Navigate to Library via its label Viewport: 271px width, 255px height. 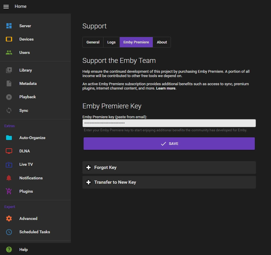coord(25,70)
